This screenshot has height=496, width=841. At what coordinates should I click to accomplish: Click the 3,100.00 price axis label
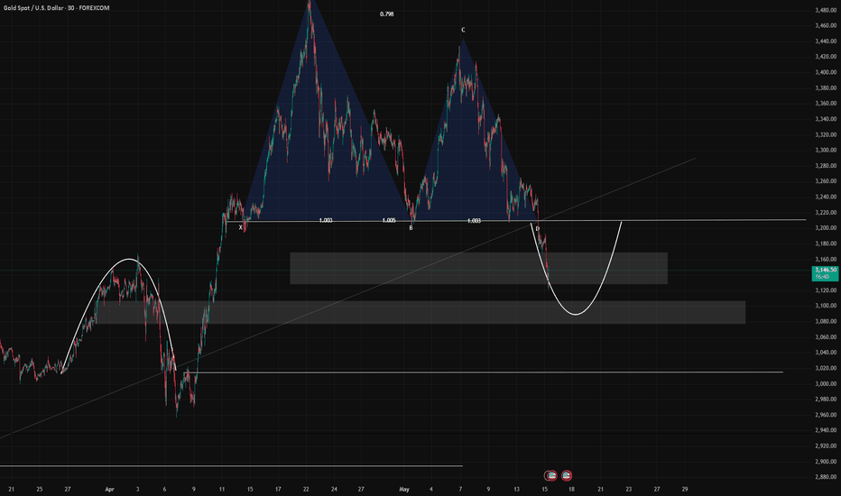click(826, 306)
